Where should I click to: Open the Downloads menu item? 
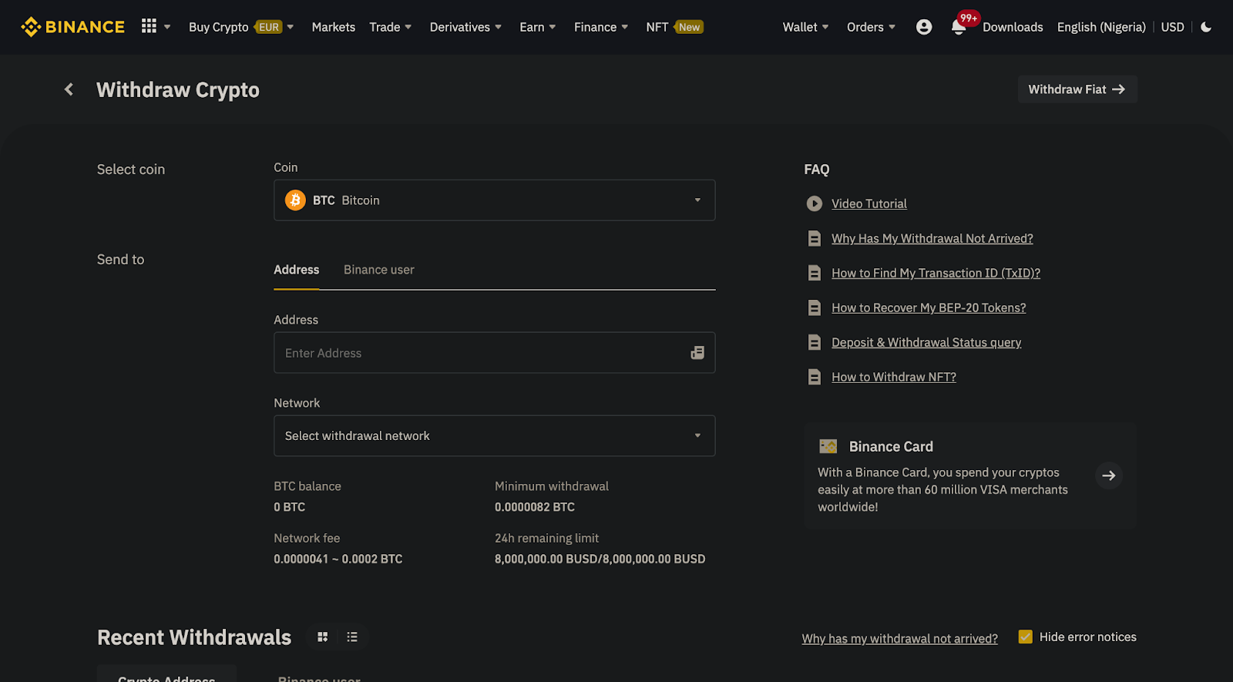(1013, 27)
